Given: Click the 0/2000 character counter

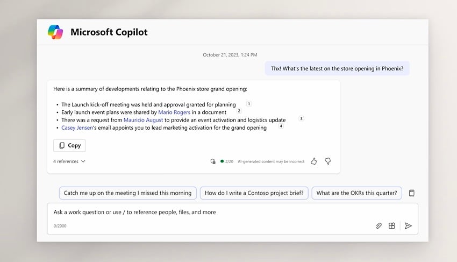Looking at the screenshot, I should tap(60, 226).
